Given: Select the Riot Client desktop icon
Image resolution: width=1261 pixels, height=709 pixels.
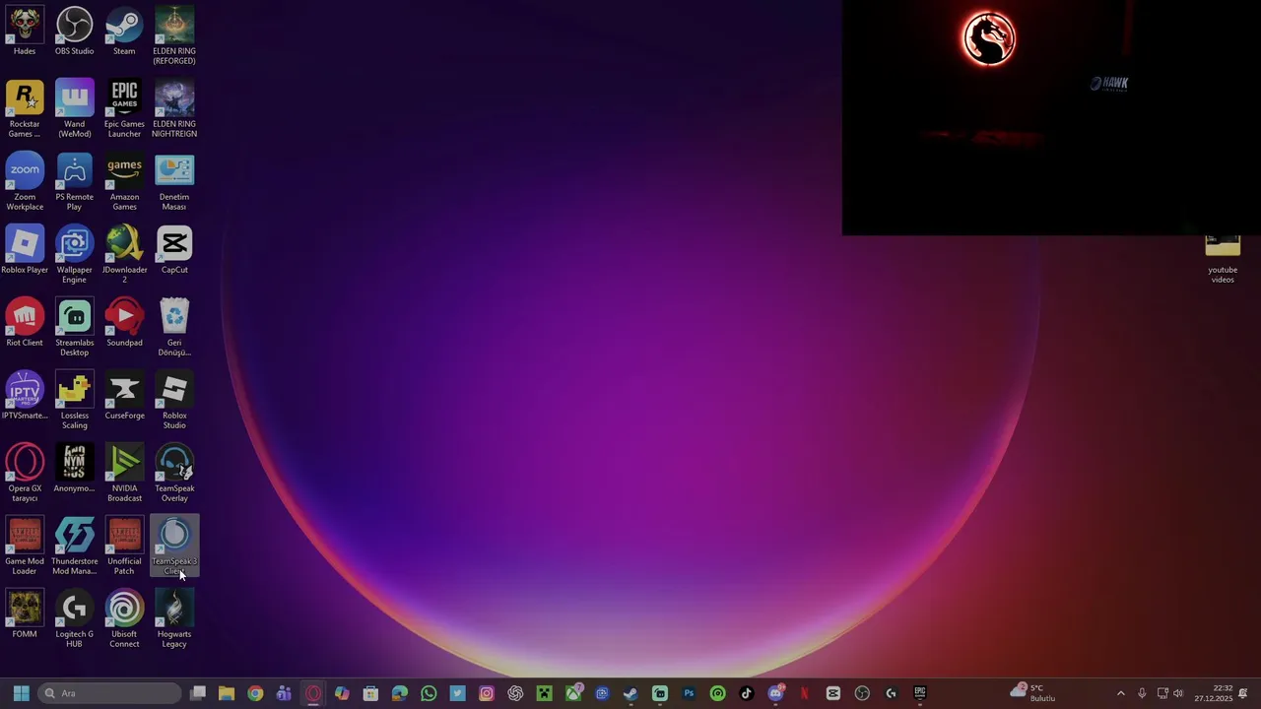Looking at the screenshot, I should (x=25, y=323).
